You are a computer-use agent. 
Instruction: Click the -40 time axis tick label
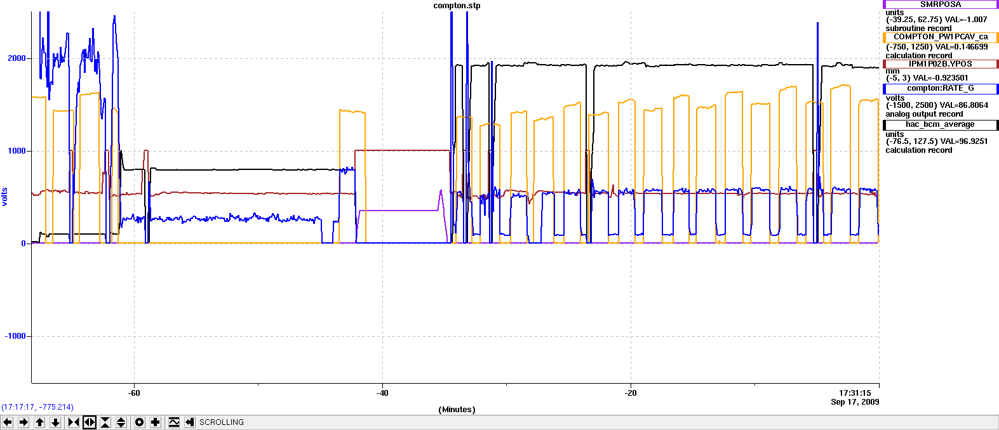[x=382, y=393]
